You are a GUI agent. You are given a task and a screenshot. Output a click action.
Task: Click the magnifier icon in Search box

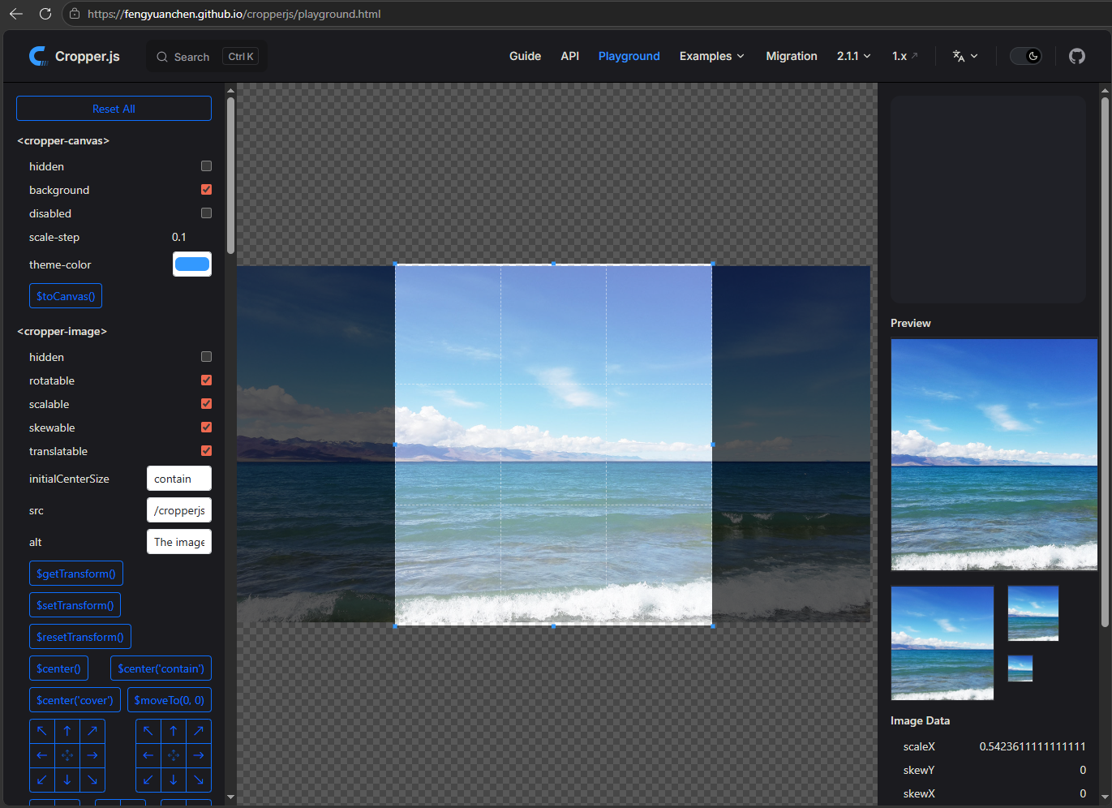pos(162,57)
